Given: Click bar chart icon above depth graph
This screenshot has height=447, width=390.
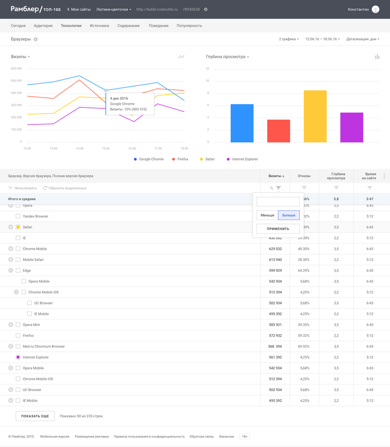Looking at the screenshot, I should (377, 57).
